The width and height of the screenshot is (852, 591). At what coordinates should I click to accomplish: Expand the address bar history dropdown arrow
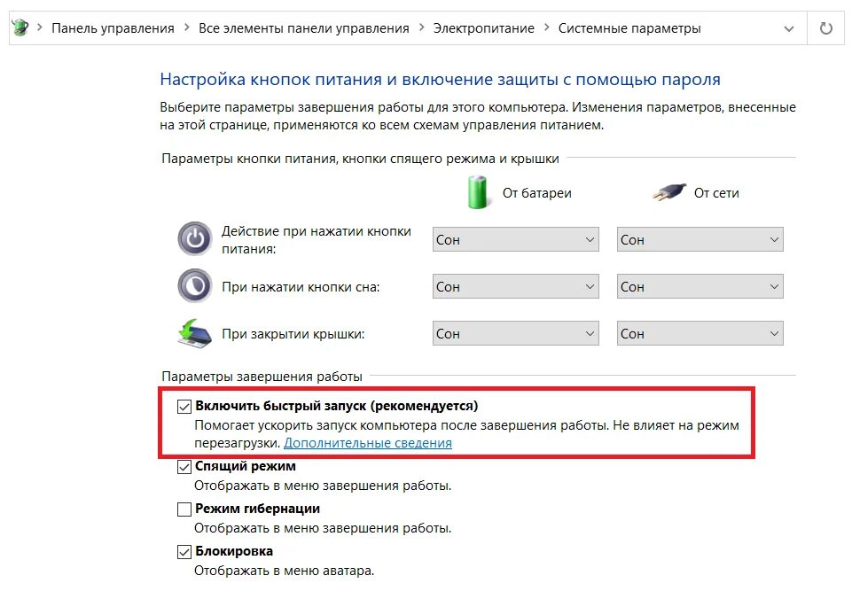pyautogui.click(x=789, y=28)
